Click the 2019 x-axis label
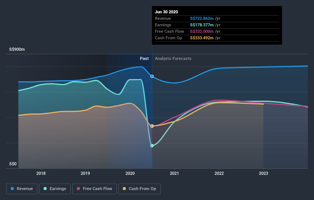 click(85, 173)
